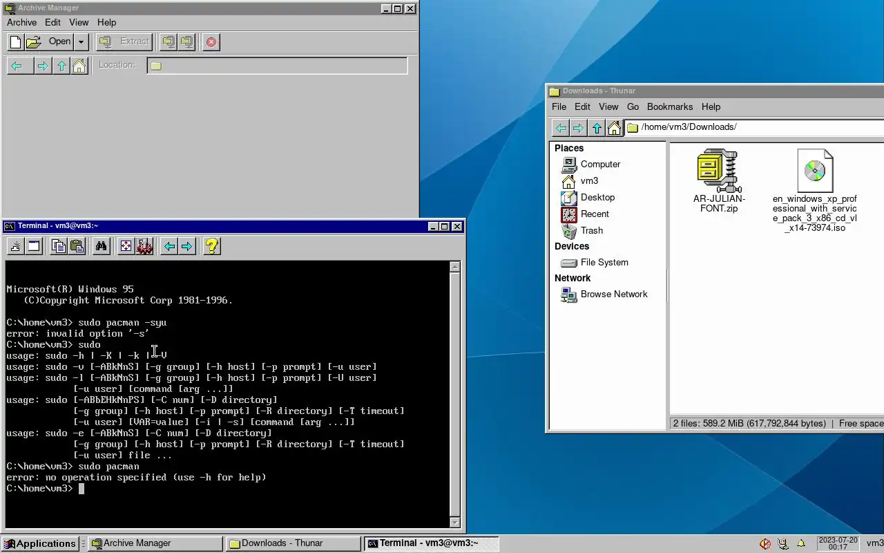Click the Archive Manager Location field
The height and width of the screenshot is (553, 884).
pos(277,66)
